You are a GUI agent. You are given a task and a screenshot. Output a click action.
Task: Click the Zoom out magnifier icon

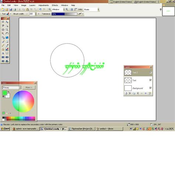tap(49, 10)
